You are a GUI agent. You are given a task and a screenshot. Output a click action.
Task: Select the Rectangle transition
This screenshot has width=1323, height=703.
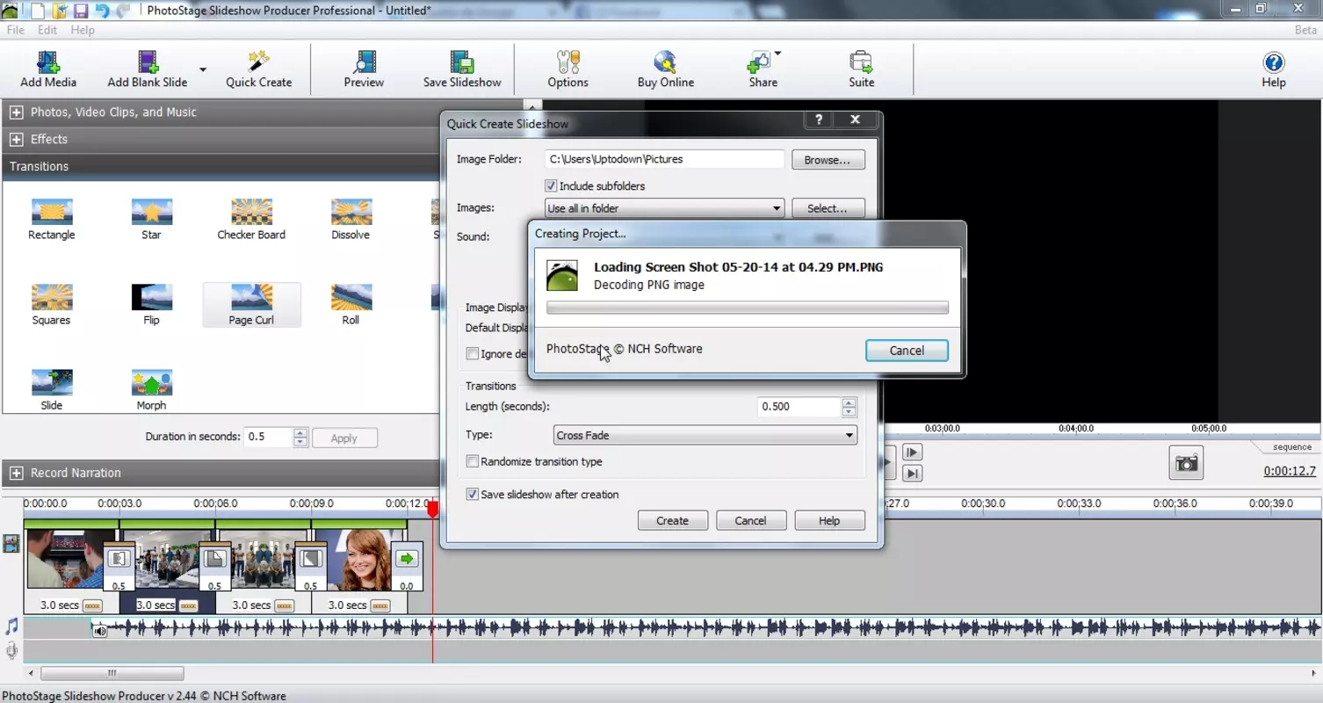pyautogui.click(x=52, y=220)
